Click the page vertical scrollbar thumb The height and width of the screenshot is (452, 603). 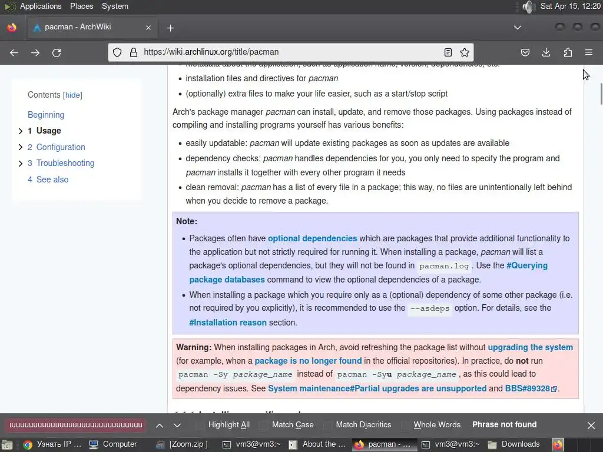601,94
